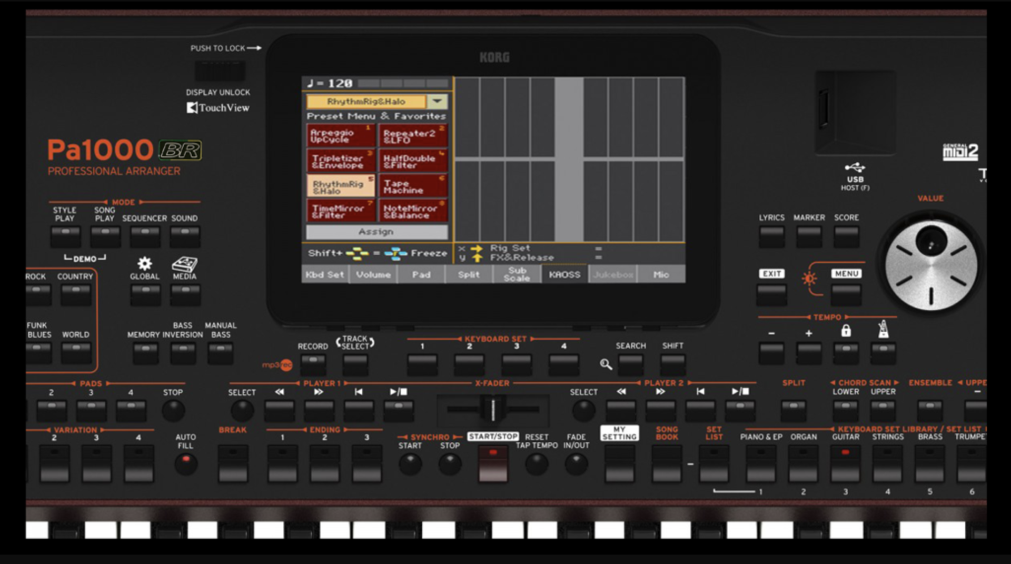
Task: Select the Tape Machine preset
Action: [x=413, y=186]
